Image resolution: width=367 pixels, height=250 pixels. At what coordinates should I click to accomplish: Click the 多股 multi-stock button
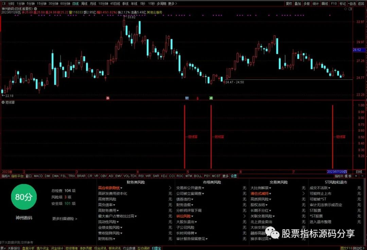(307, 3)
